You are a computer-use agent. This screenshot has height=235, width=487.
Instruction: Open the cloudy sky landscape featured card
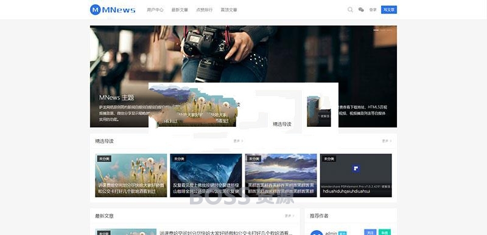pos(281,175)
